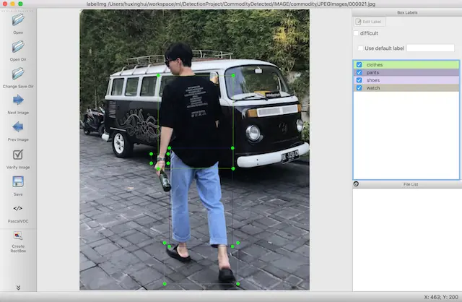
Task: Mark image with Verify Image icon
Action: pos(18,155)
